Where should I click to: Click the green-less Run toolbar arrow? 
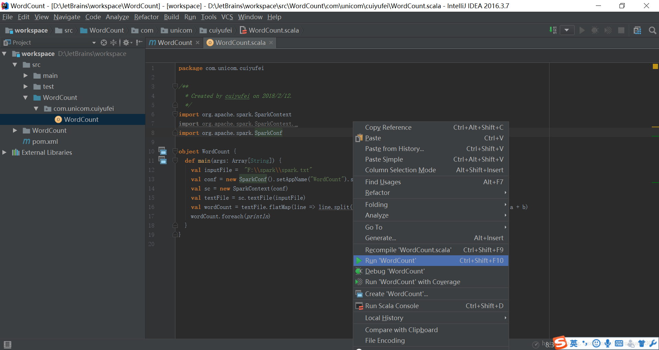click(x=582, y=30)
